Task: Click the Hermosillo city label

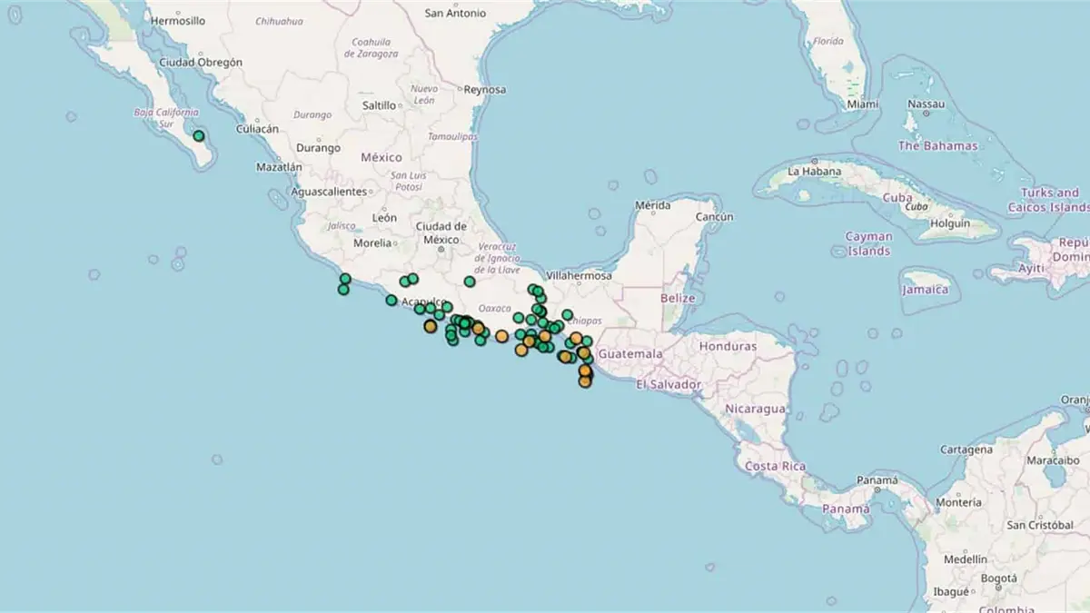Action: click(x=178, y=20)
